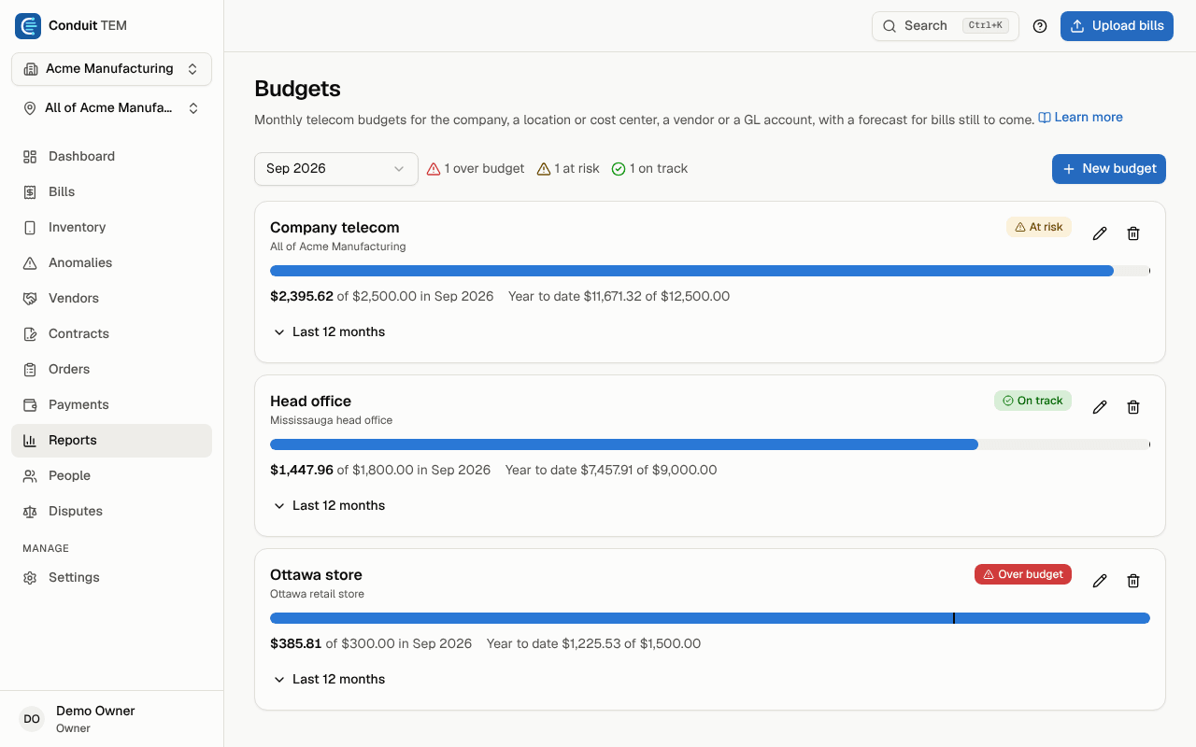Edit the Head office budget pencil icon
The width and height of the screenshot is (1196, 747).
click(1100, 407)
